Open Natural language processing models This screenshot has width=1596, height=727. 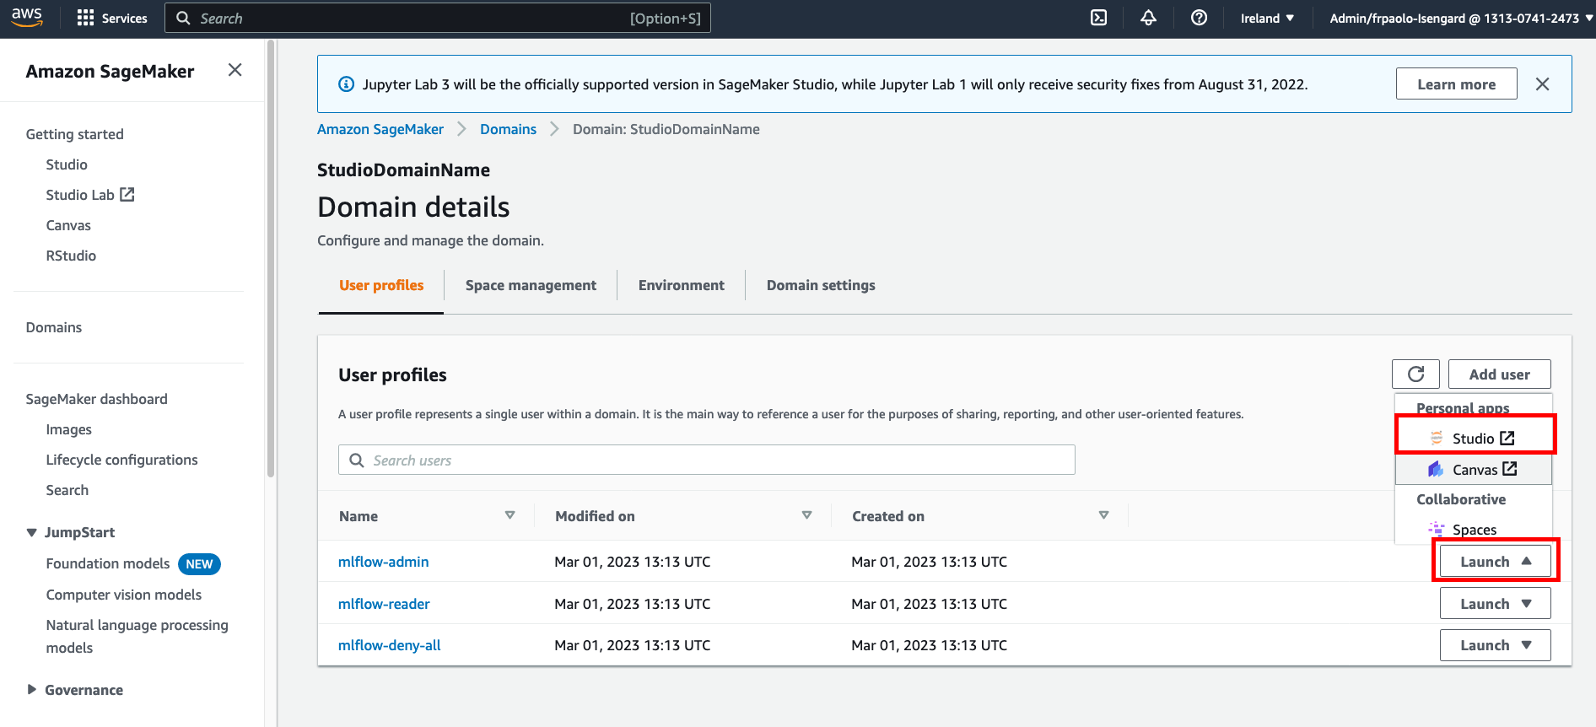[x=137, y=636]
